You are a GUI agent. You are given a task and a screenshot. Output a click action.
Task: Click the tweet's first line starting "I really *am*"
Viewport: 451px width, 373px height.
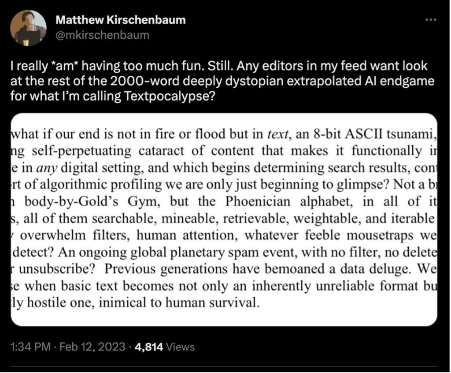(x=219, y=66)
